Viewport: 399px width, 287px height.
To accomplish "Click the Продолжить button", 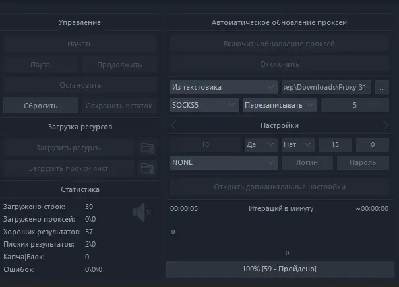I will [x=119, y=65].
